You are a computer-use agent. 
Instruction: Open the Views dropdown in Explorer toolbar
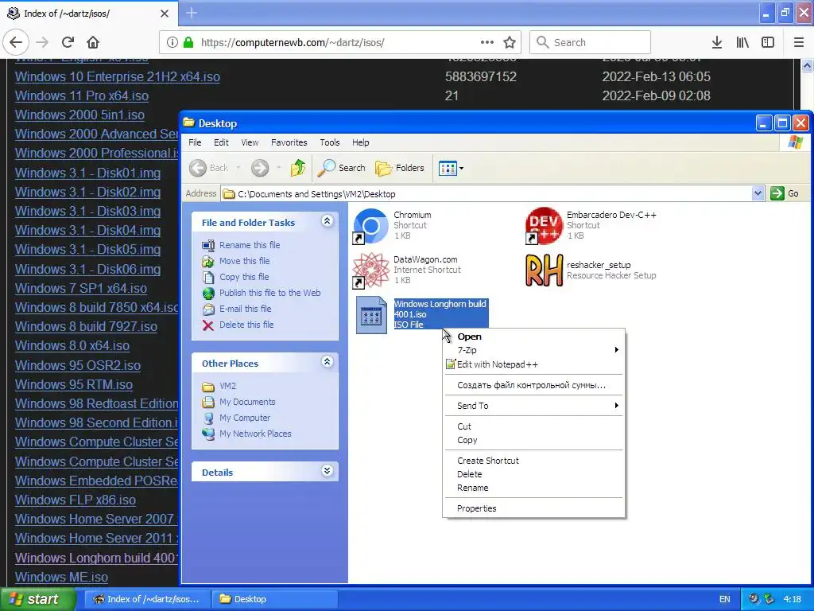pos(451,168)
